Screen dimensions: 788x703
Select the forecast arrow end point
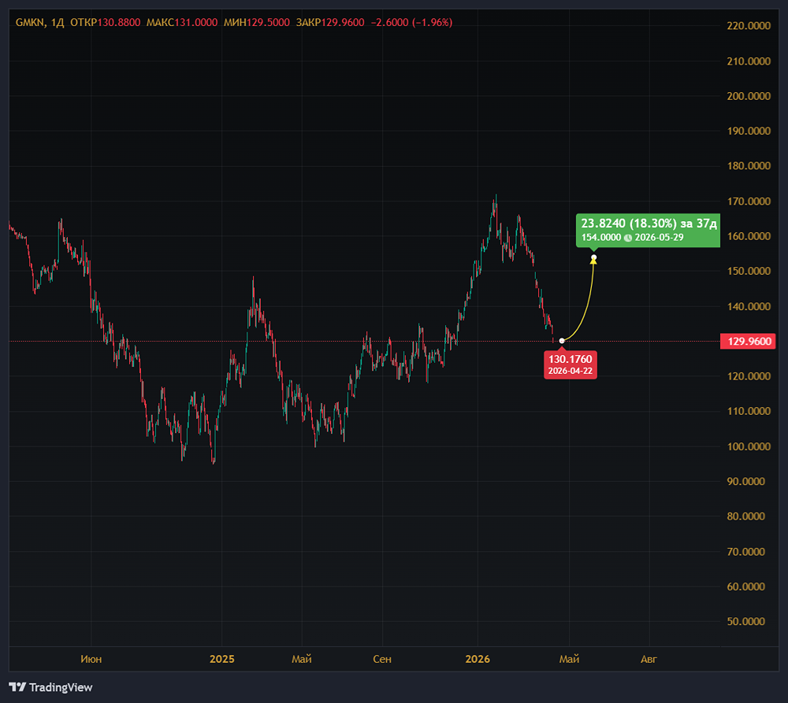(593, 257)
